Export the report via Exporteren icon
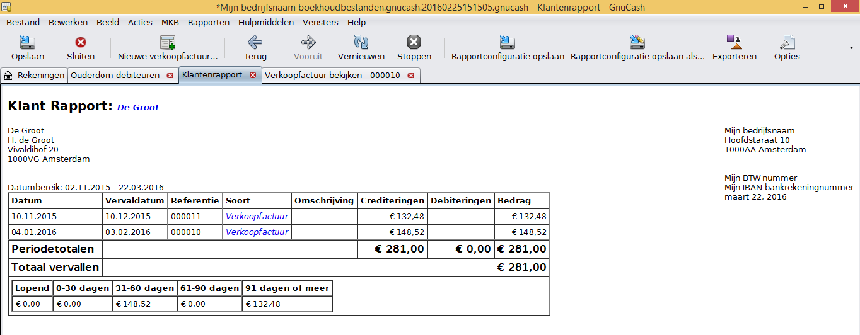Image resolution: width=860 pixels, height=335 pixels. click(735, 42)
